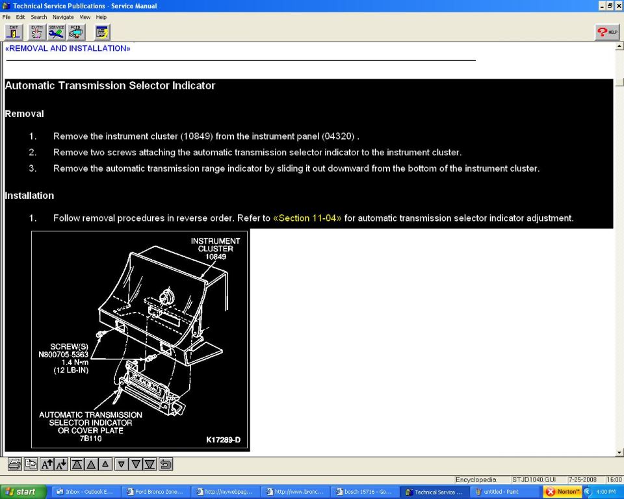Image resolution: width=624 pixels, height=499 pixels.
Task: Click the Automatic Transmission Selector Indicator heading
Action: click(110, 86)
